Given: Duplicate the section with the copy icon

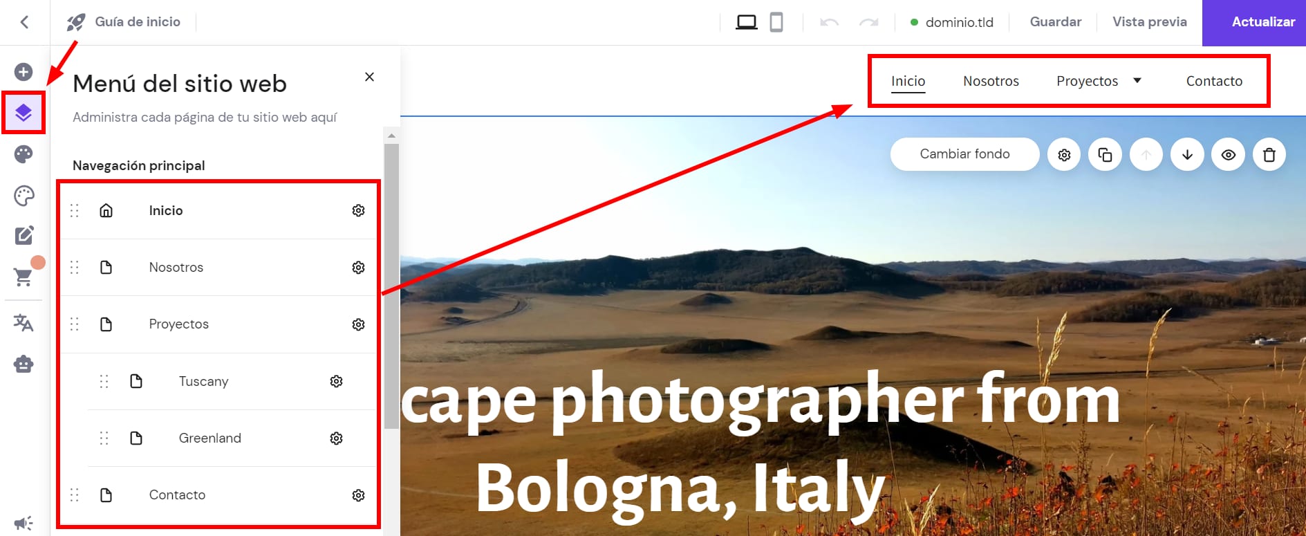Looking at the screenshot, I should pyautogui.click(x=1105, y=154).
